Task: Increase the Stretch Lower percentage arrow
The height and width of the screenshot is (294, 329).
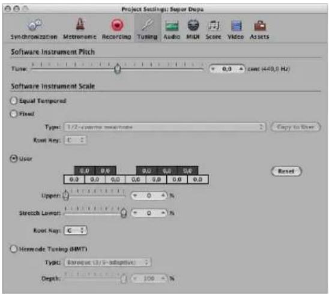Action: [x=163, y=213]
